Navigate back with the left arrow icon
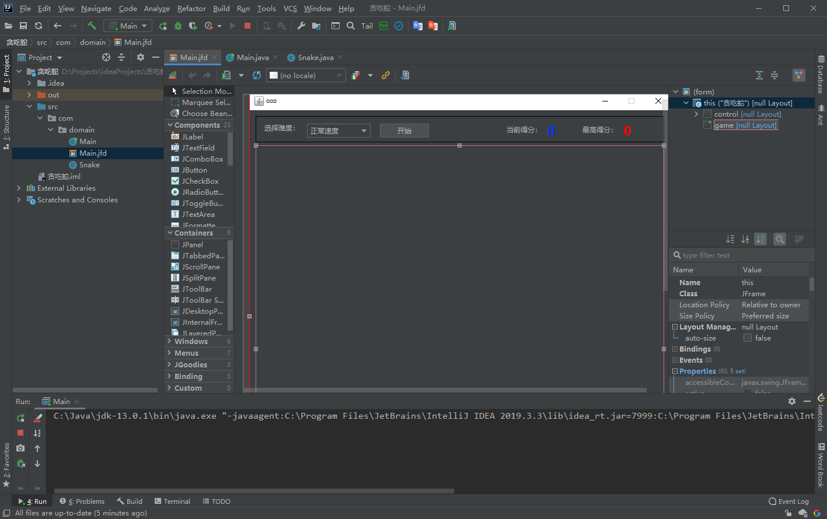 pos(57,26)
